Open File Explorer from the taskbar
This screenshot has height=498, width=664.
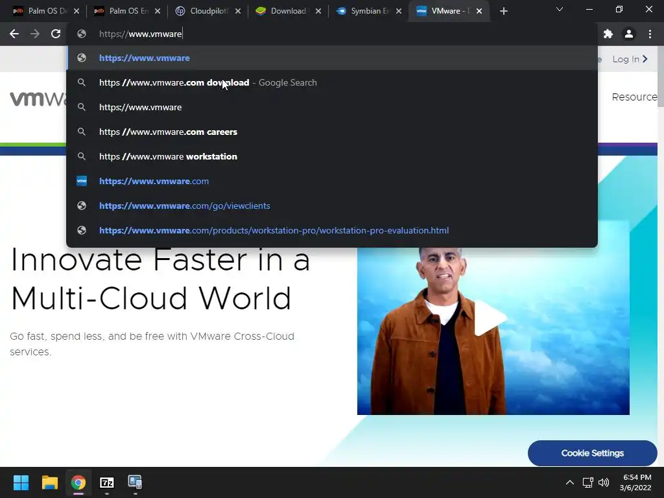(x=49, y=482)
